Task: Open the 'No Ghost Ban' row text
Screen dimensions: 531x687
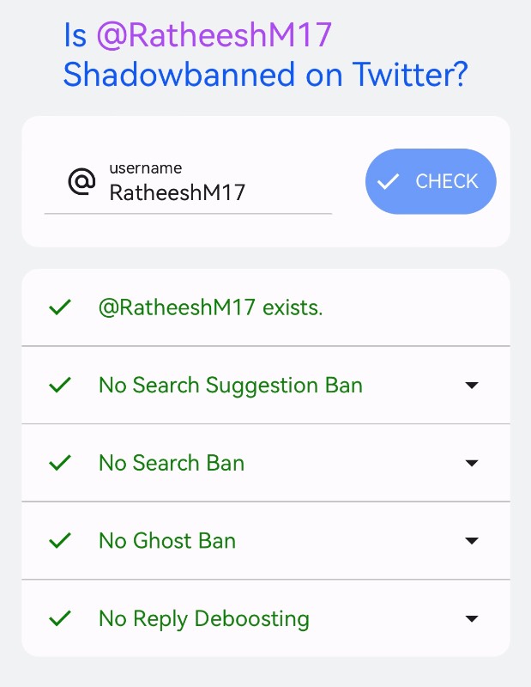Action: (167, 541)
